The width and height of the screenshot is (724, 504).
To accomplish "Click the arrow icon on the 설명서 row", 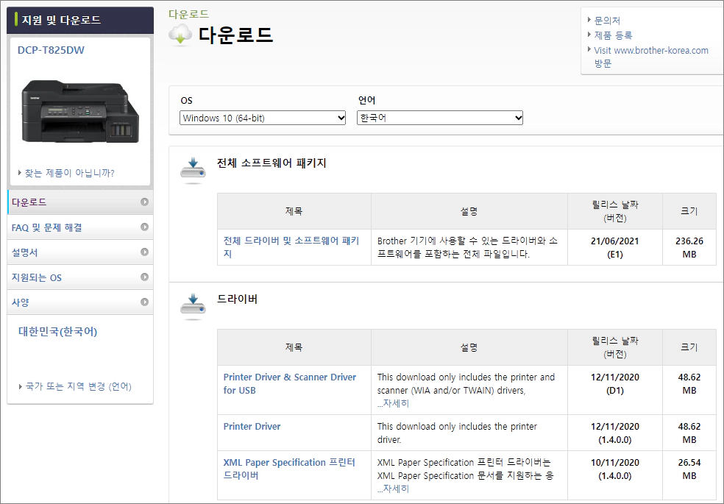I will tap(144, 252).
